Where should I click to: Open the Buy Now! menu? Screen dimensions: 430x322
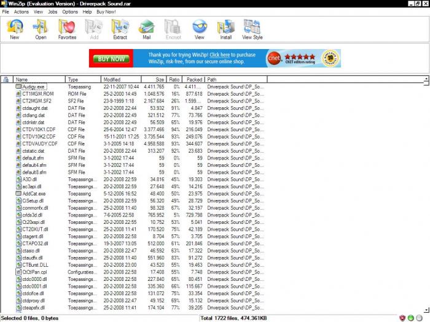click(x=106, y=12)
